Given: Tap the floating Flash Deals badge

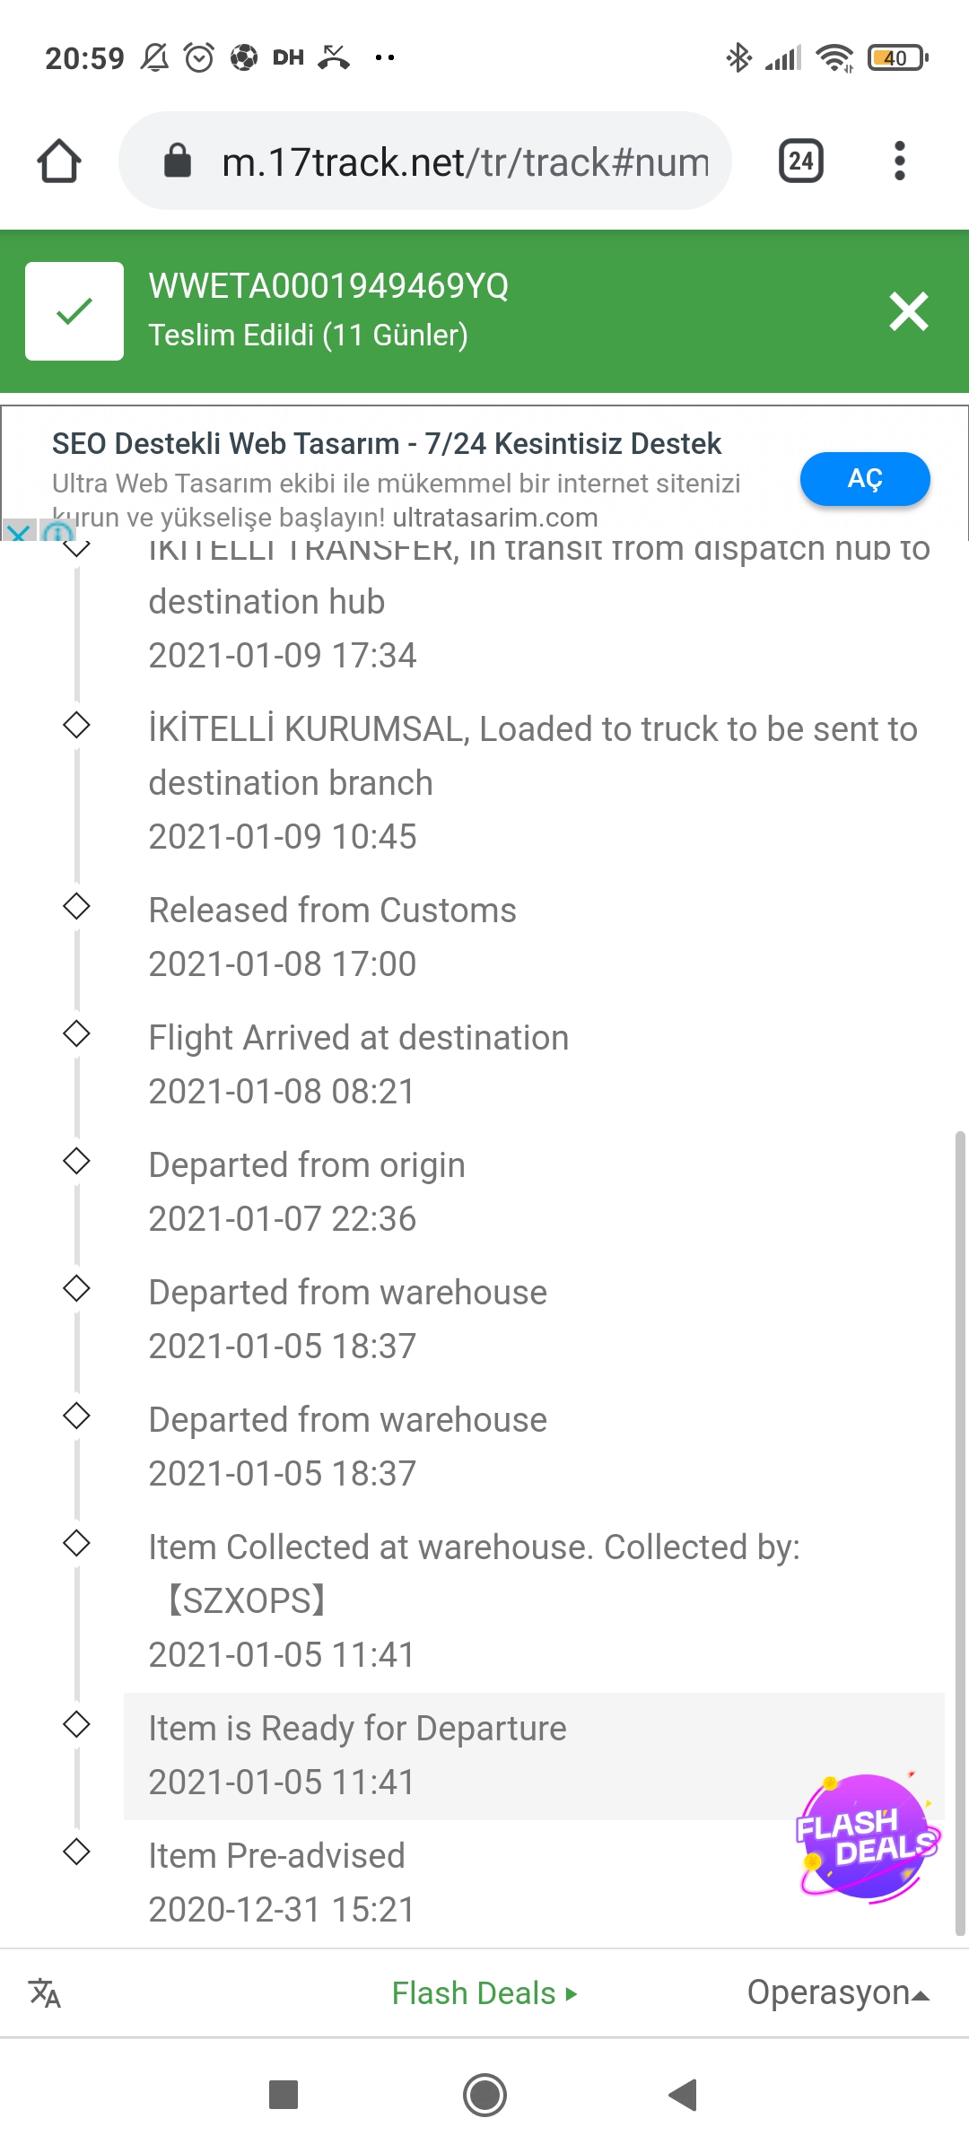Looking at the screenshot, I should [x=868, y=1837].
